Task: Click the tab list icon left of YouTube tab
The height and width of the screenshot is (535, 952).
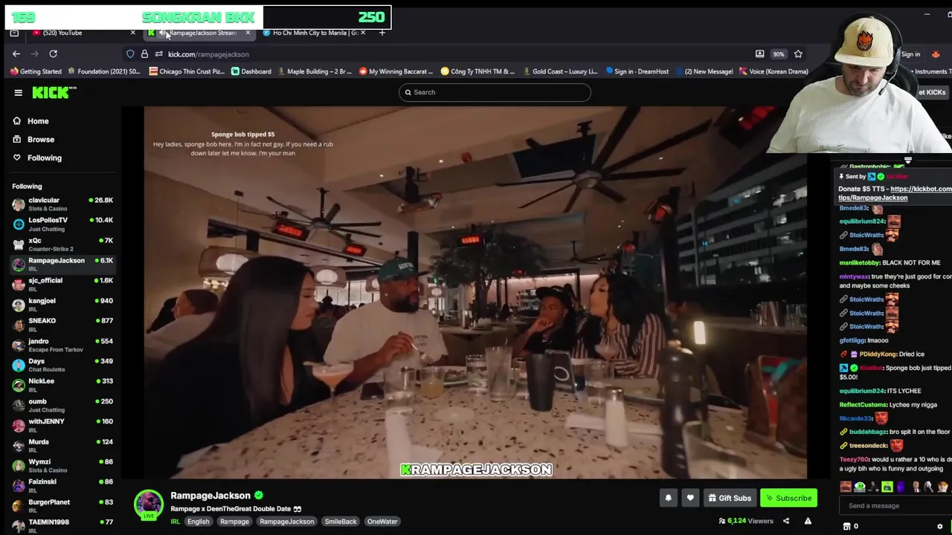Action: tap(14, 33)
